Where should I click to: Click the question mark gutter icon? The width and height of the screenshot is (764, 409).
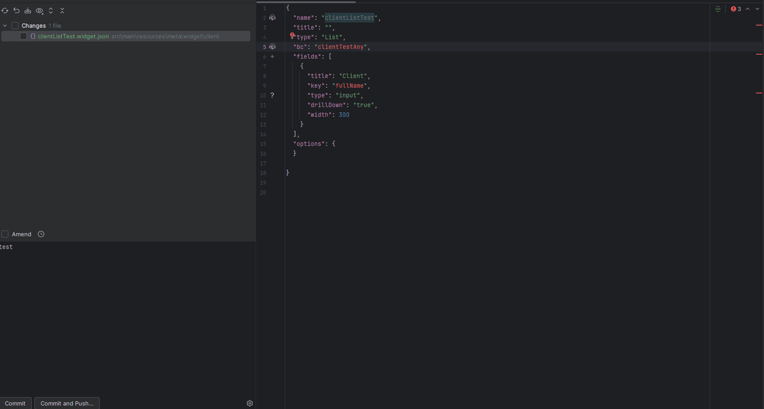click(272, 95)
